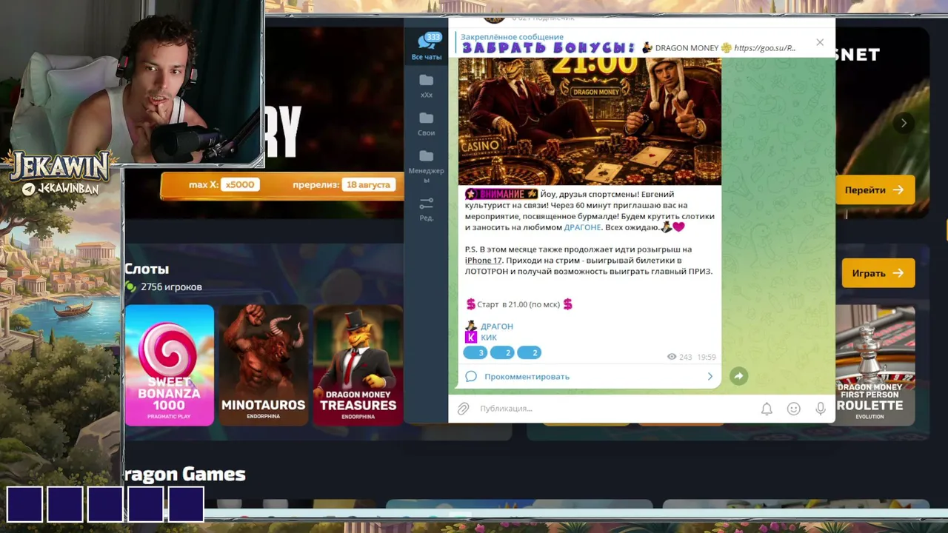Click the speech bubble comment icon

pyautogui.click(x=471, y=377)
